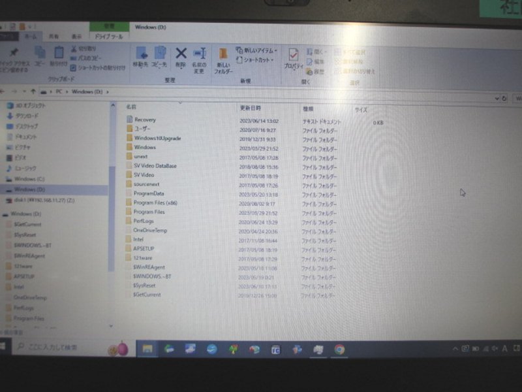Click the Up arrow navigation button
522x392 pixels.
[x=33, y=91]
